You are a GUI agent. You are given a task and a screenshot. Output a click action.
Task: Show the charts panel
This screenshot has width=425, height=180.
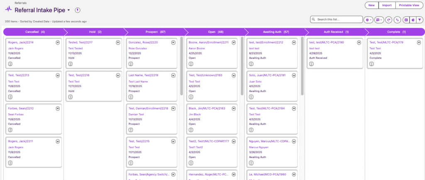413,19
